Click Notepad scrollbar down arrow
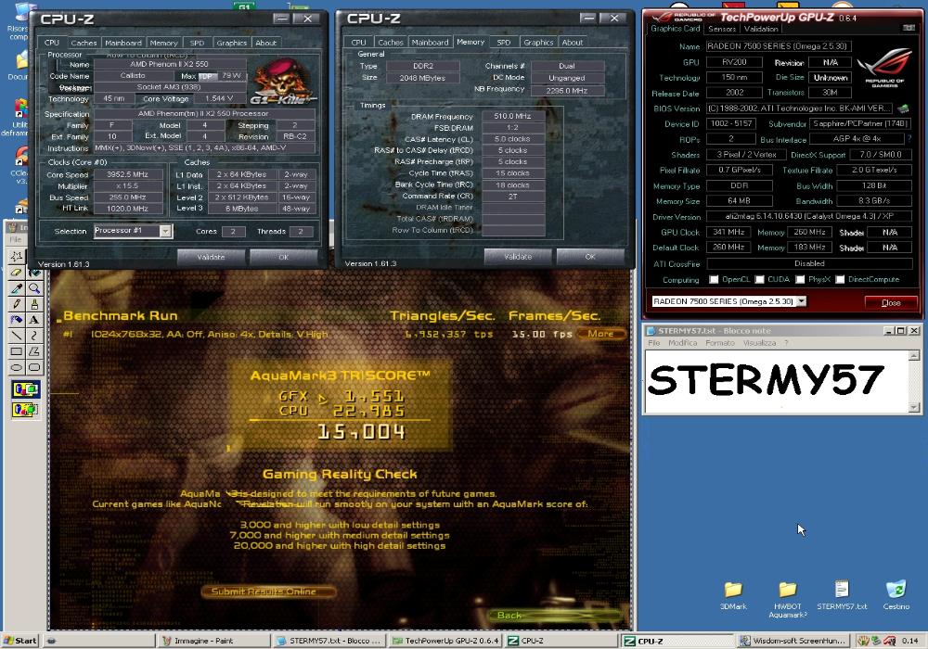 click(914, 407)
